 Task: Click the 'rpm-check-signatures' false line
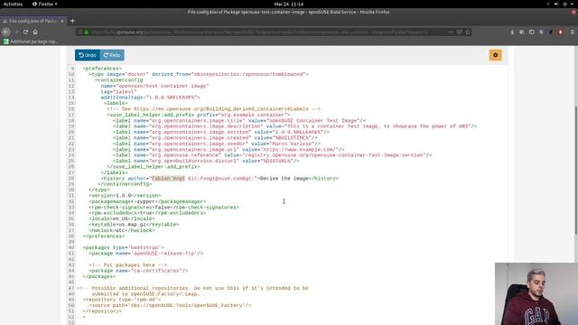click(163, 208)
